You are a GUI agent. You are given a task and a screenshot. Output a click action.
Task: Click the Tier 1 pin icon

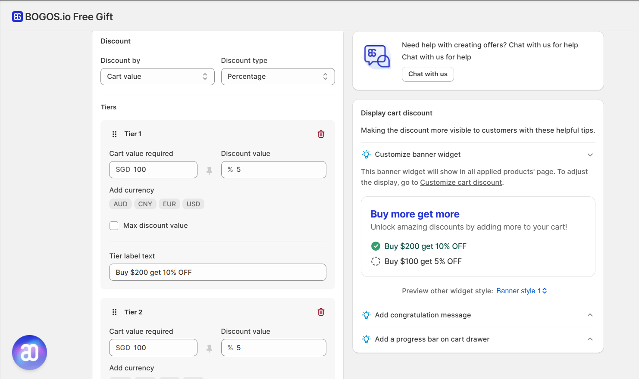pos(209,171)
